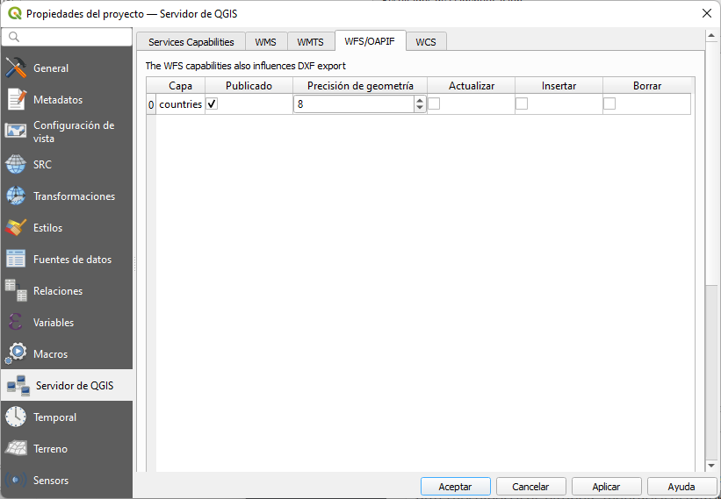The width and height of the screenshot is (721, 499).
Task: Open the Metadatos section icon
Action: coord(16,100)
